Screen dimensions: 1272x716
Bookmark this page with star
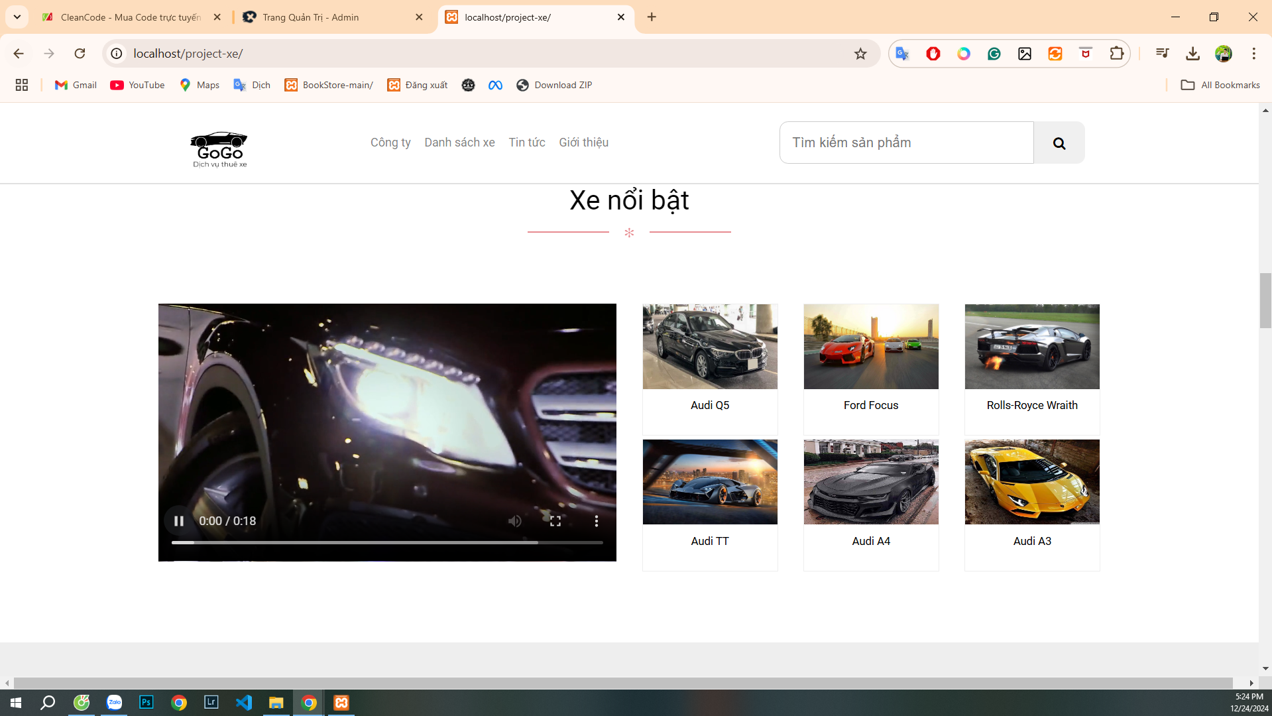(860, 54)
